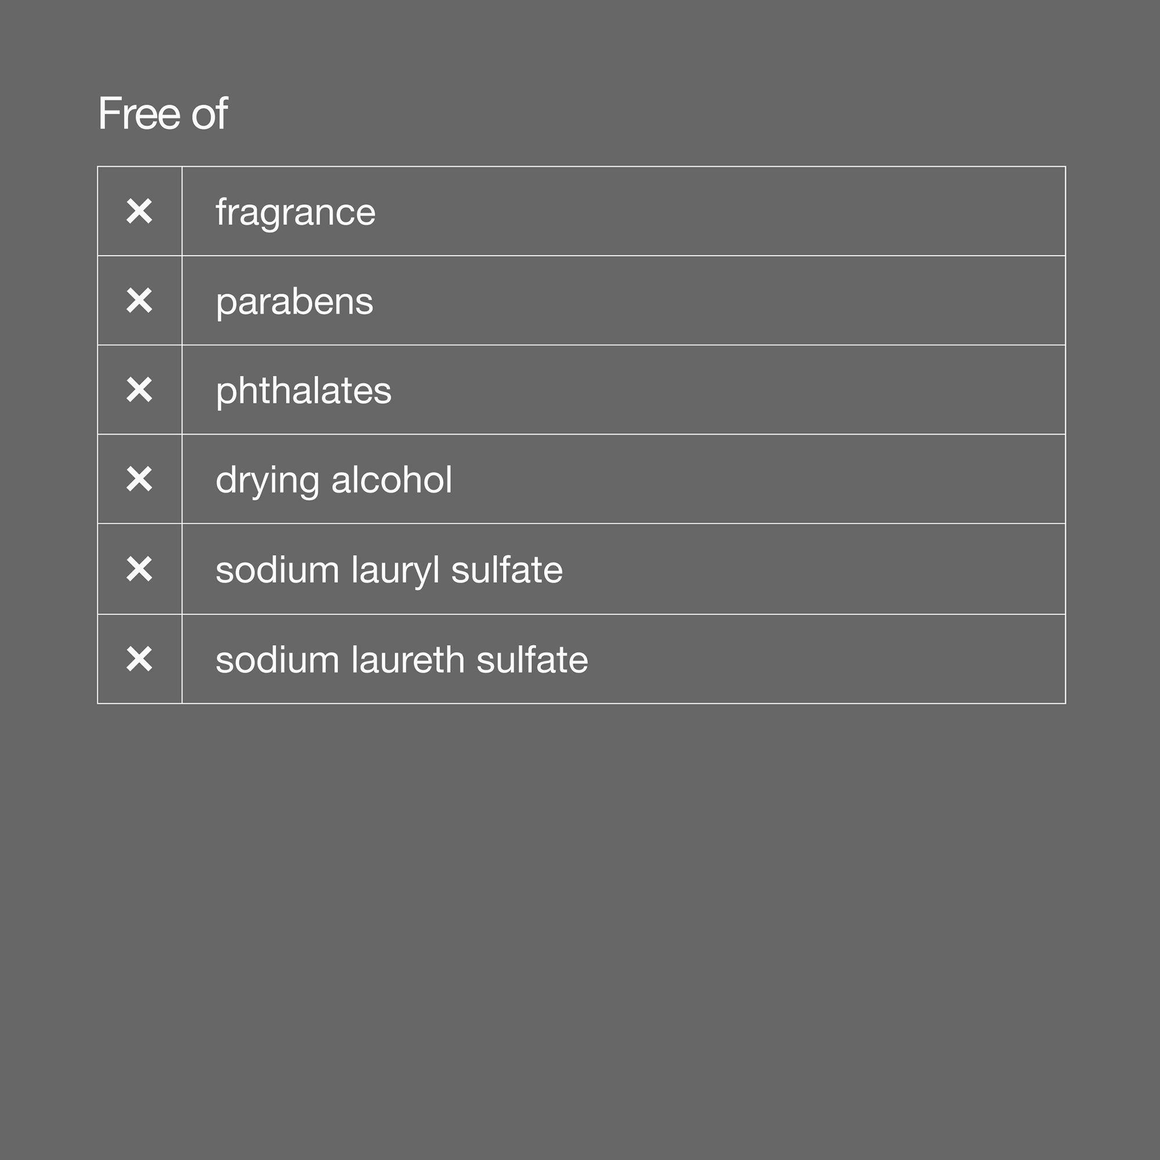Click the empty gray area below the table
Screen dimensions: 1160x1160
coord(580,931)
